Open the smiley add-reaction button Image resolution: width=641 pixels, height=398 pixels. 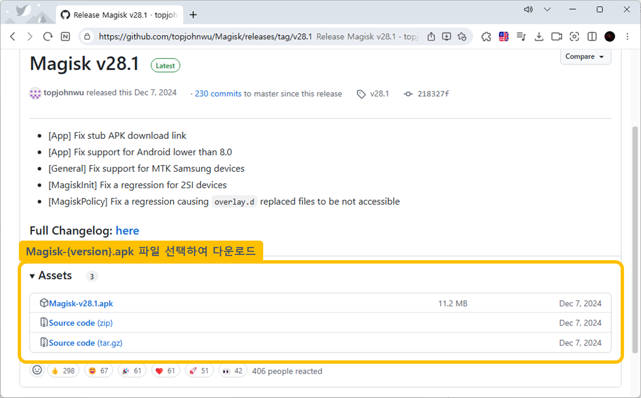point(37,370)
